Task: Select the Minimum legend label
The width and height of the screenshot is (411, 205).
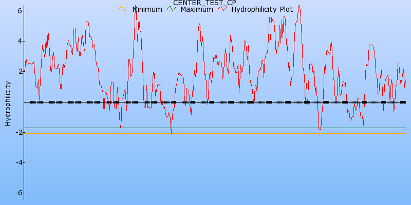Action: coord(147,9)
